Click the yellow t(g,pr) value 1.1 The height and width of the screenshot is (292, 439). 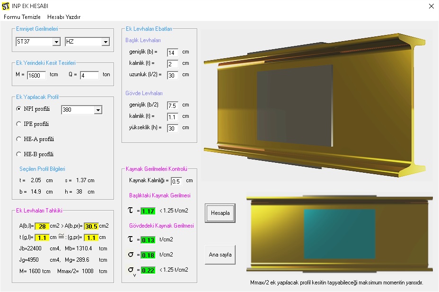[91, 238]
